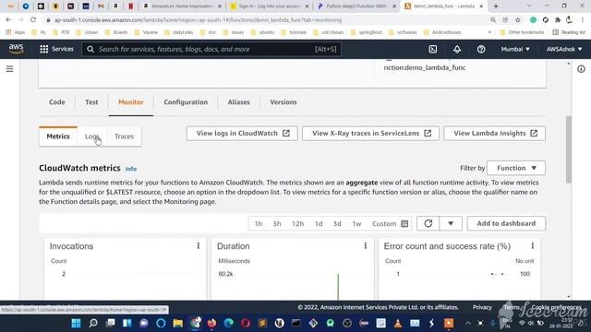This screenshot has height=332, width=591.
Task: Select the Logs sub-tab
Action: pyautogui.click(x=92, y=136)
